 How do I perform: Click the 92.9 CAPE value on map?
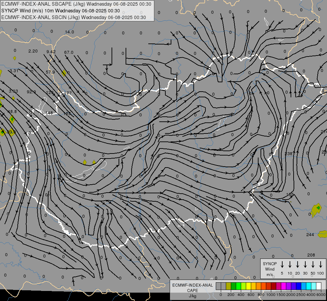pos(31,92)
